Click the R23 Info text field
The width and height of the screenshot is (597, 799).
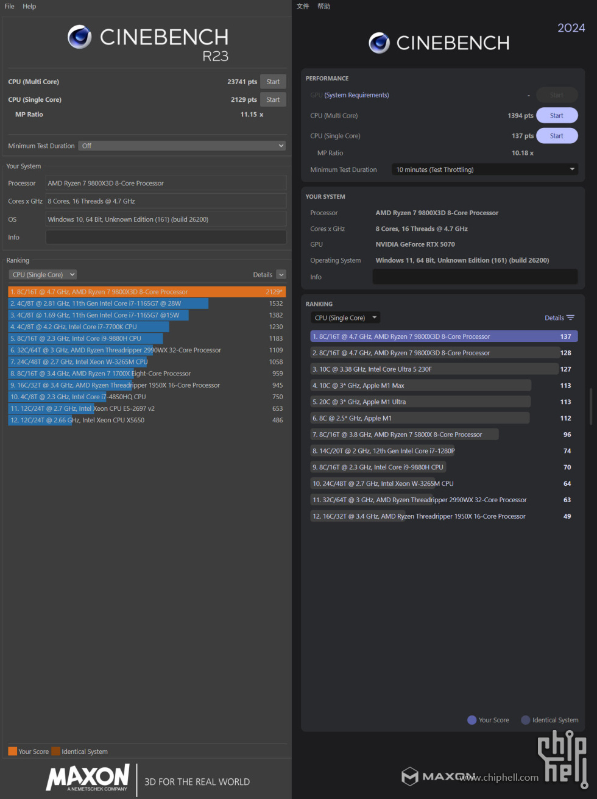(x=166, y=238)
